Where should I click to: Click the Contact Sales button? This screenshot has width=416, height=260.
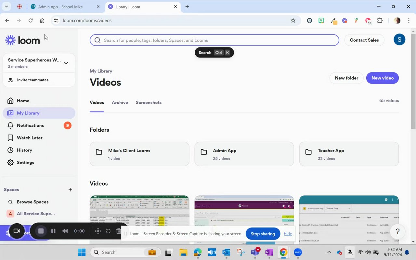(364, 40)
